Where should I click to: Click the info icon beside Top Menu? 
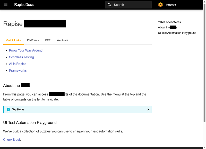pyautogui.click(x=8, y=109)
